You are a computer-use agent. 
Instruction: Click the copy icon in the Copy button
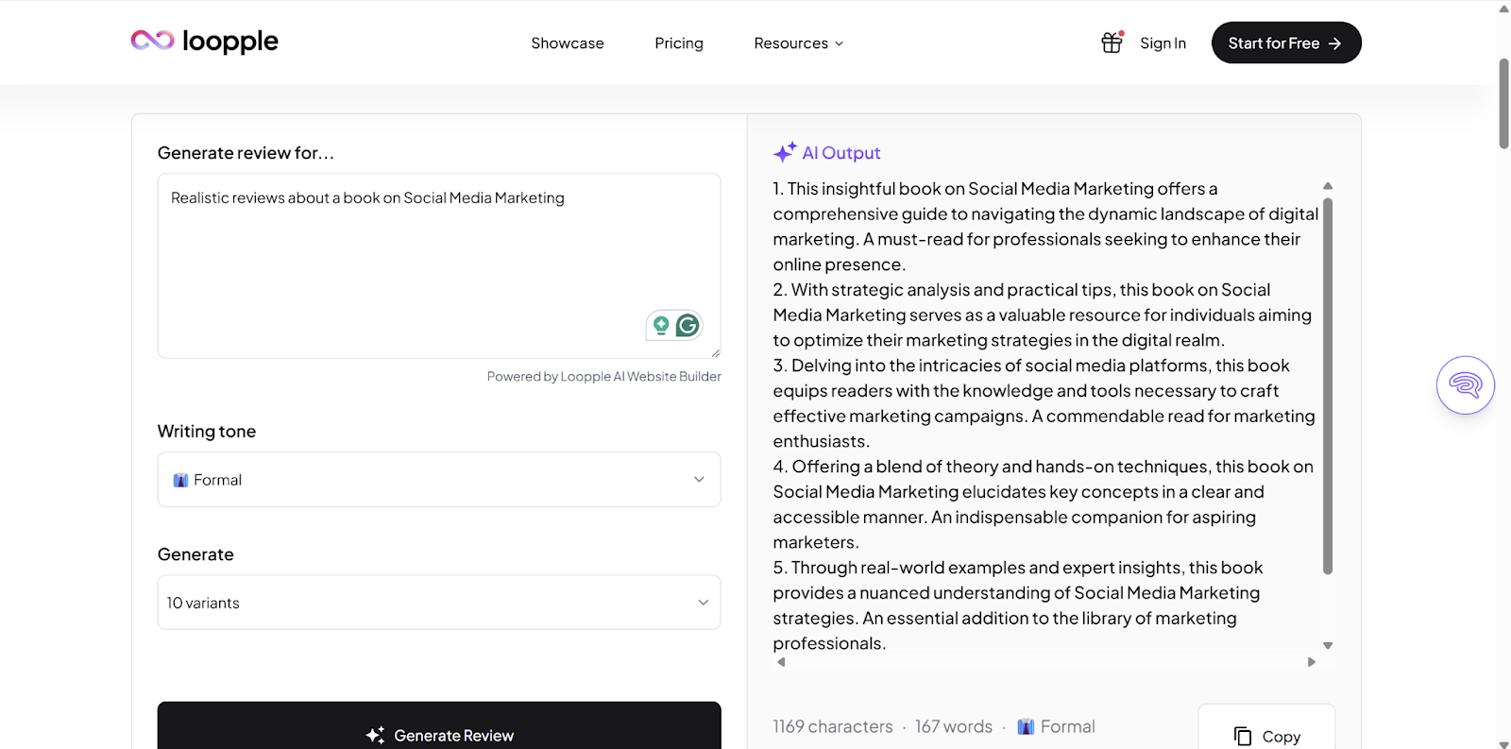click(1243, 736)
